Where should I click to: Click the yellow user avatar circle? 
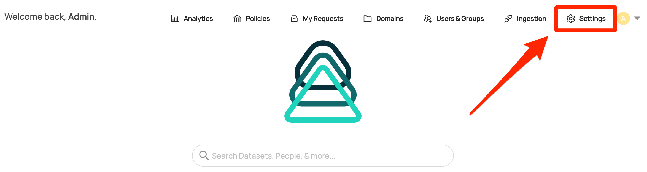(623, 19)
